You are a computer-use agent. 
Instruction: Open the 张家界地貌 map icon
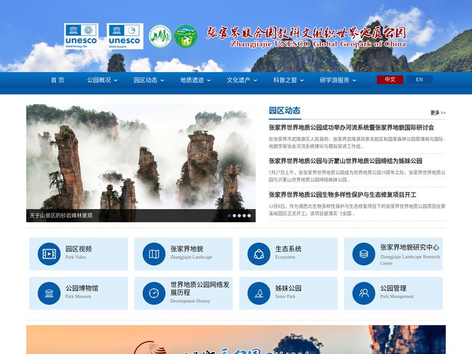(154, 254)
